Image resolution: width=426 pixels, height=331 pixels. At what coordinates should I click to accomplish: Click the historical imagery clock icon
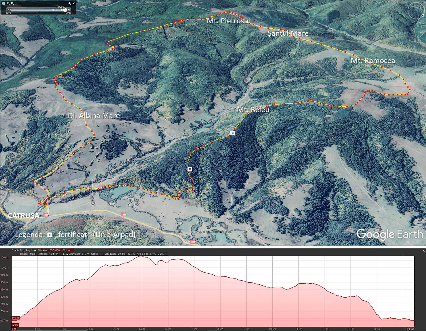(x=4, y=3)
